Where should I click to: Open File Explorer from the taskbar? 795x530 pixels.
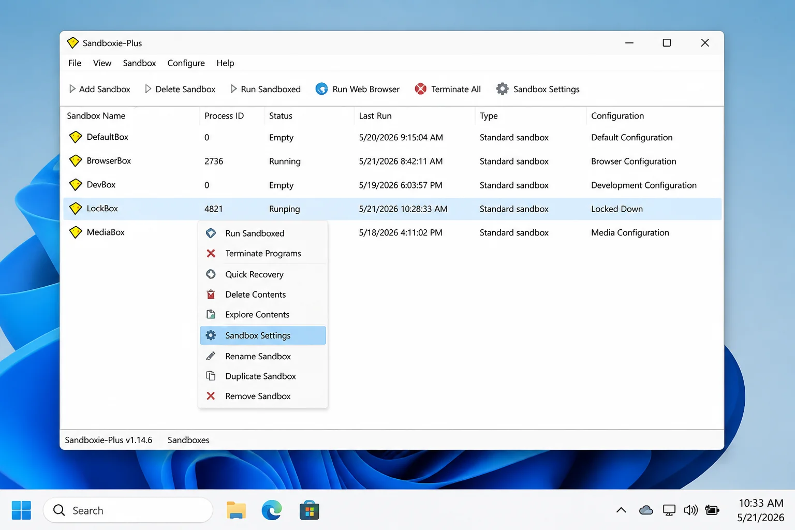tap(236, 511)
